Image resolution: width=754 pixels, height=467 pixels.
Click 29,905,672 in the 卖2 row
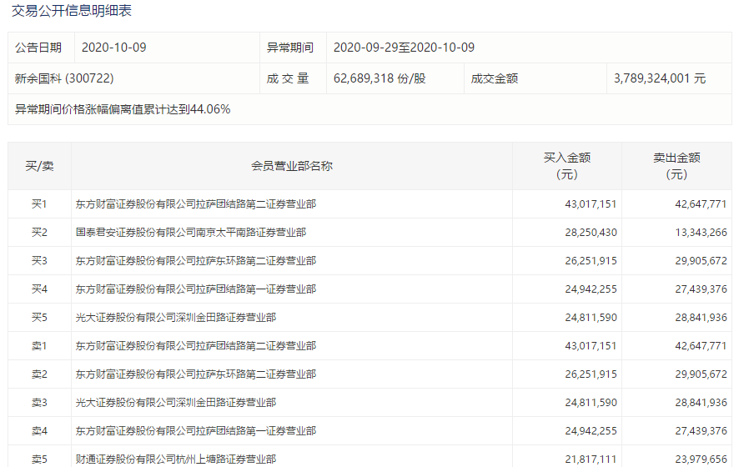pos(701,374)
